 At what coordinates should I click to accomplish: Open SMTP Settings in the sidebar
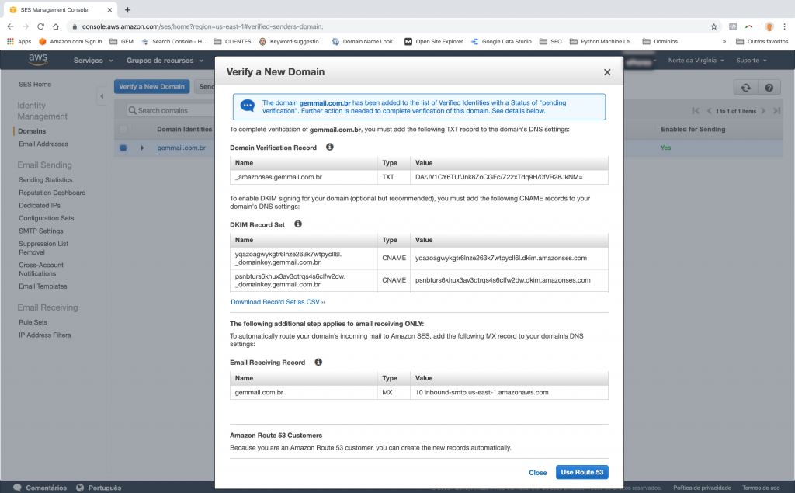click(x=41, y=231)
